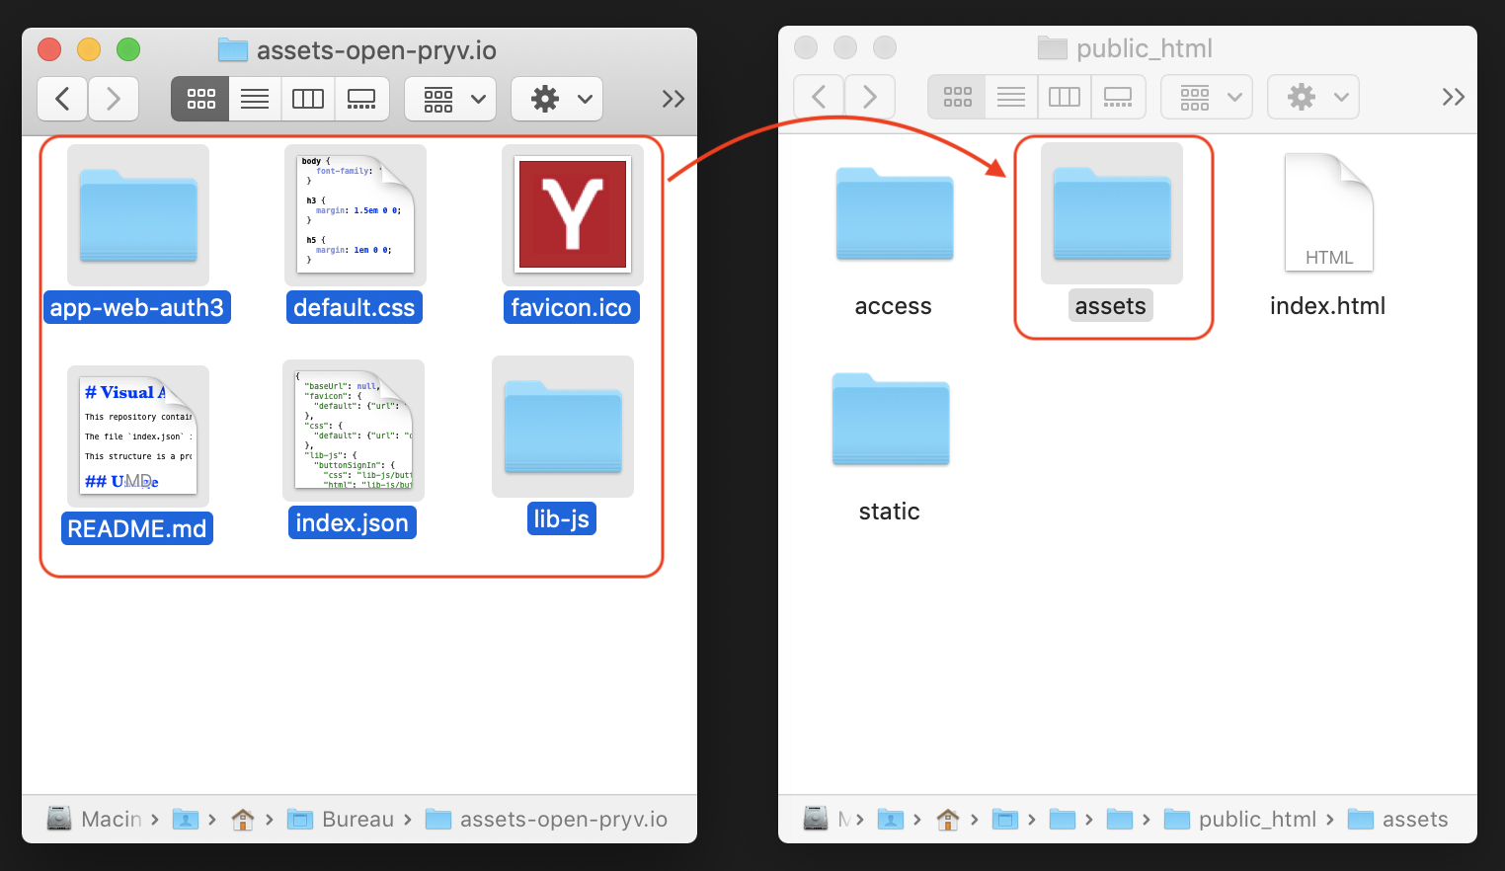Switch to gallery view in assets-open-pryv.io window
1505x871 pixels.
[x=361, y=99]
